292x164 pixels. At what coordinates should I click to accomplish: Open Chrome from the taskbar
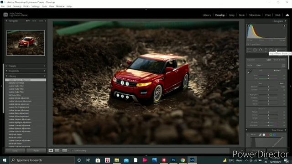pyautogui.click(x=182, y=160)
